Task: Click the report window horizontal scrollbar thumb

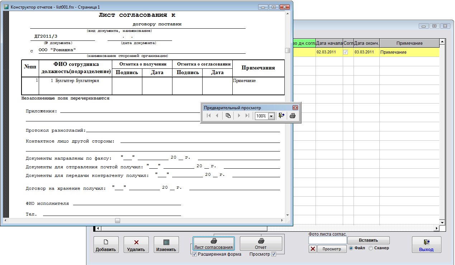Action: point(117,221)
